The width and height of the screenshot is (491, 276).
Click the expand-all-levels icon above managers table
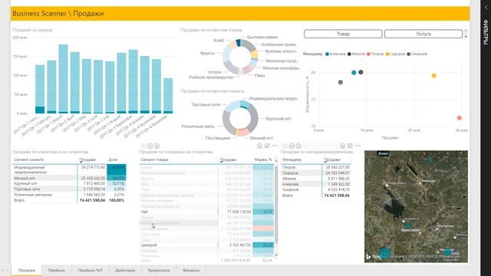pos(298,146)
